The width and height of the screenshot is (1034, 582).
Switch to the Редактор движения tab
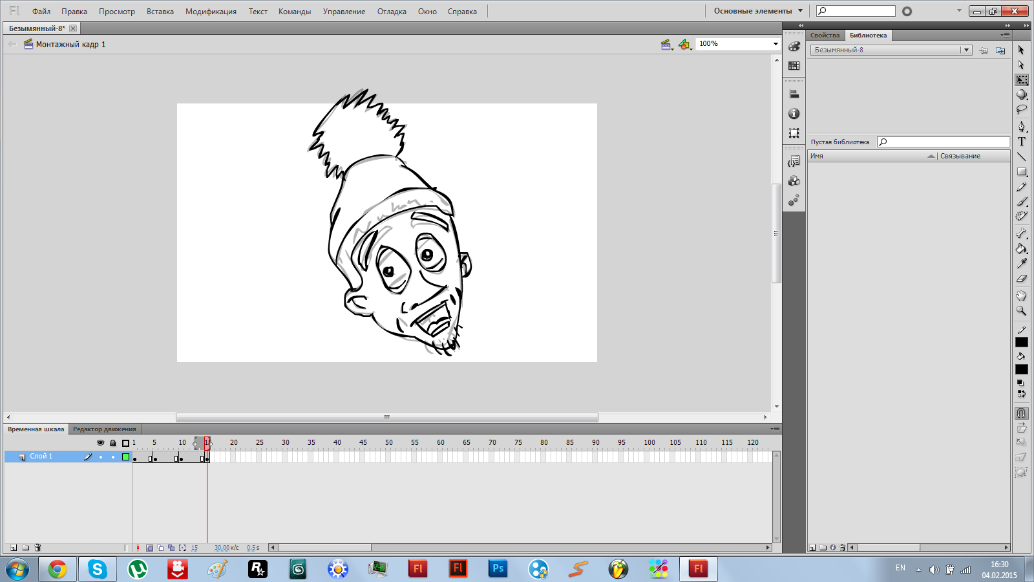104,429
